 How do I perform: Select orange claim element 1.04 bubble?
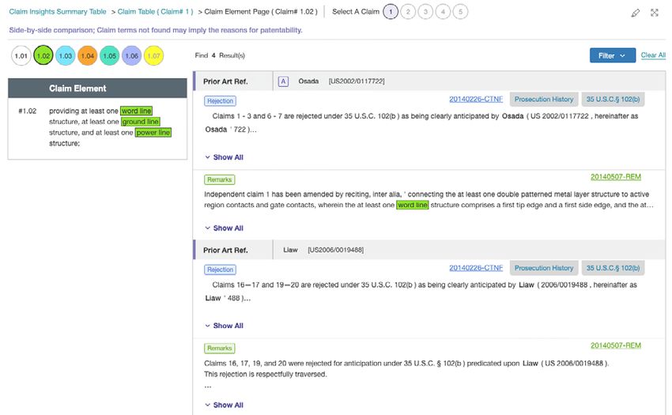88,56
